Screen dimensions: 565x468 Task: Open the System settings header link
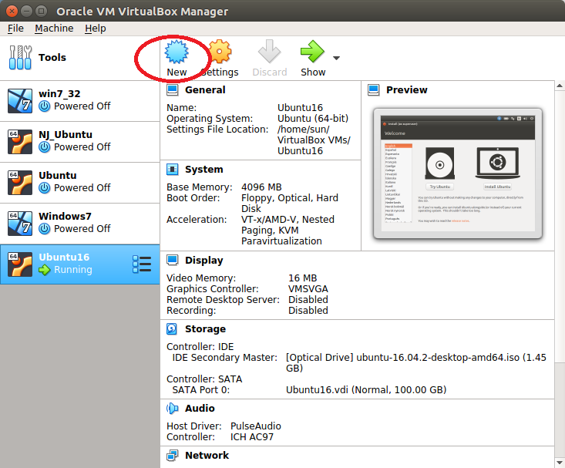pos(204,169)
